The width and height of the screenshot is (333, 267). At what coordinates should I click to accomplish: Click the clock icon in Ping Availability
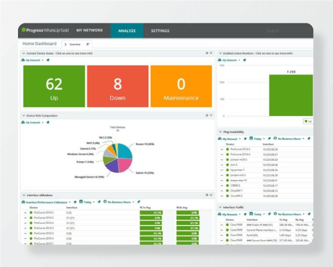point(275,138)
